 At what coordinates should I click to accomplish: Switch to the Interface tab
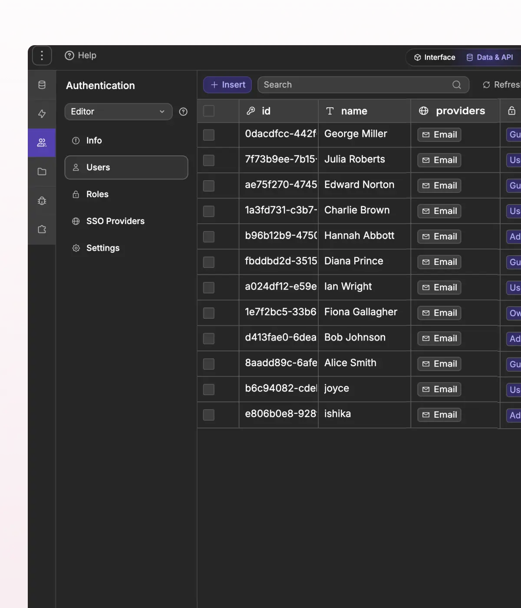pos(435,57)
